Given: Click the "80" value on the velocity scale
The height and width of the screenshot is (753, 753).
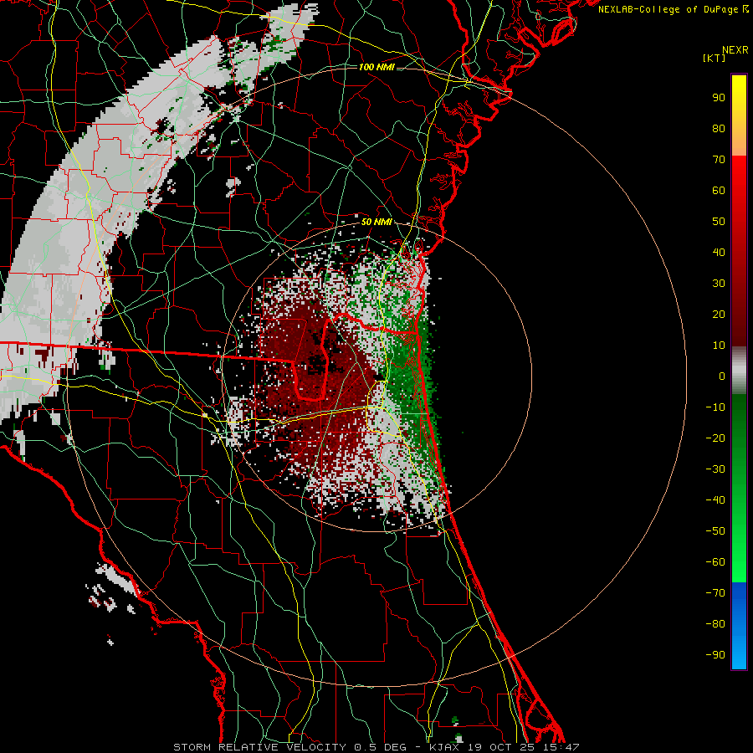Looking at the screenshot, I should [x=719, y=129].
